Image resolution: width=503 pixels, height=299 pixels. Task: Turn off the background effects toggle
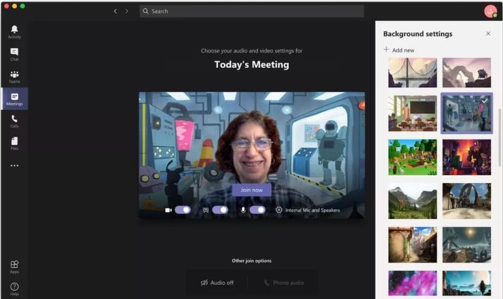pos(220,210)
